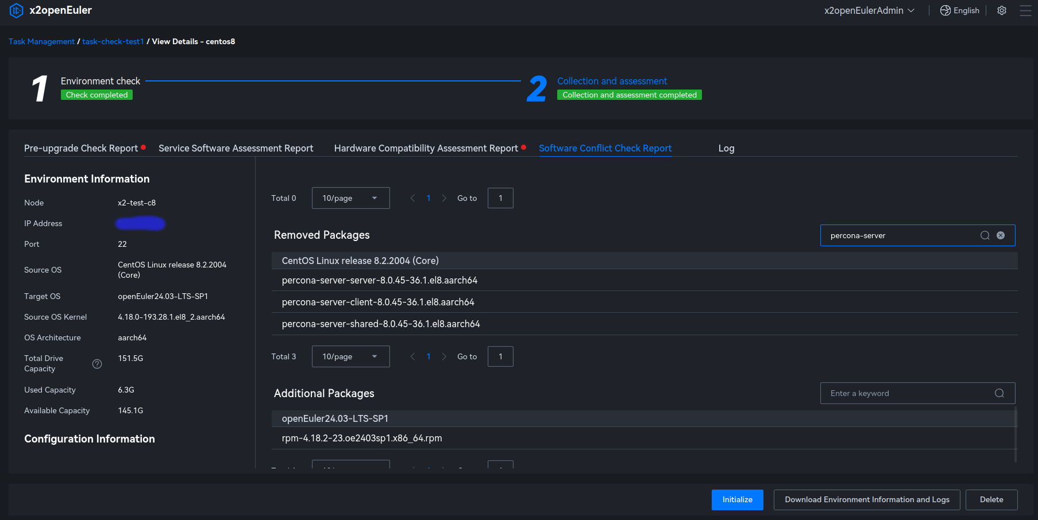Screen dimensions: 1038x520
Task: Open the Hardware Compatibility Assessment Report tab
Action: (426, 148)
